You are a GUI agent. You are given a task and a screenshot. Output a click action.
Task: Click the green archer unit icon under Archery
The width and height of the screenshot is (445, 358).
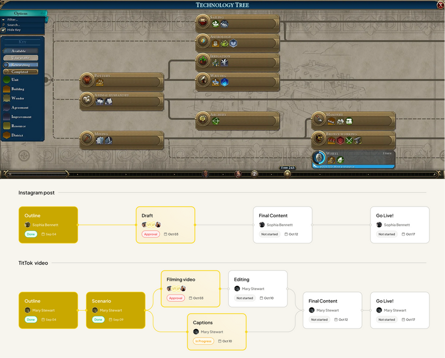click(216, 121)
